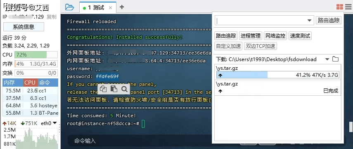Click the 内存 4% memory usage bar

pos(36,64)
